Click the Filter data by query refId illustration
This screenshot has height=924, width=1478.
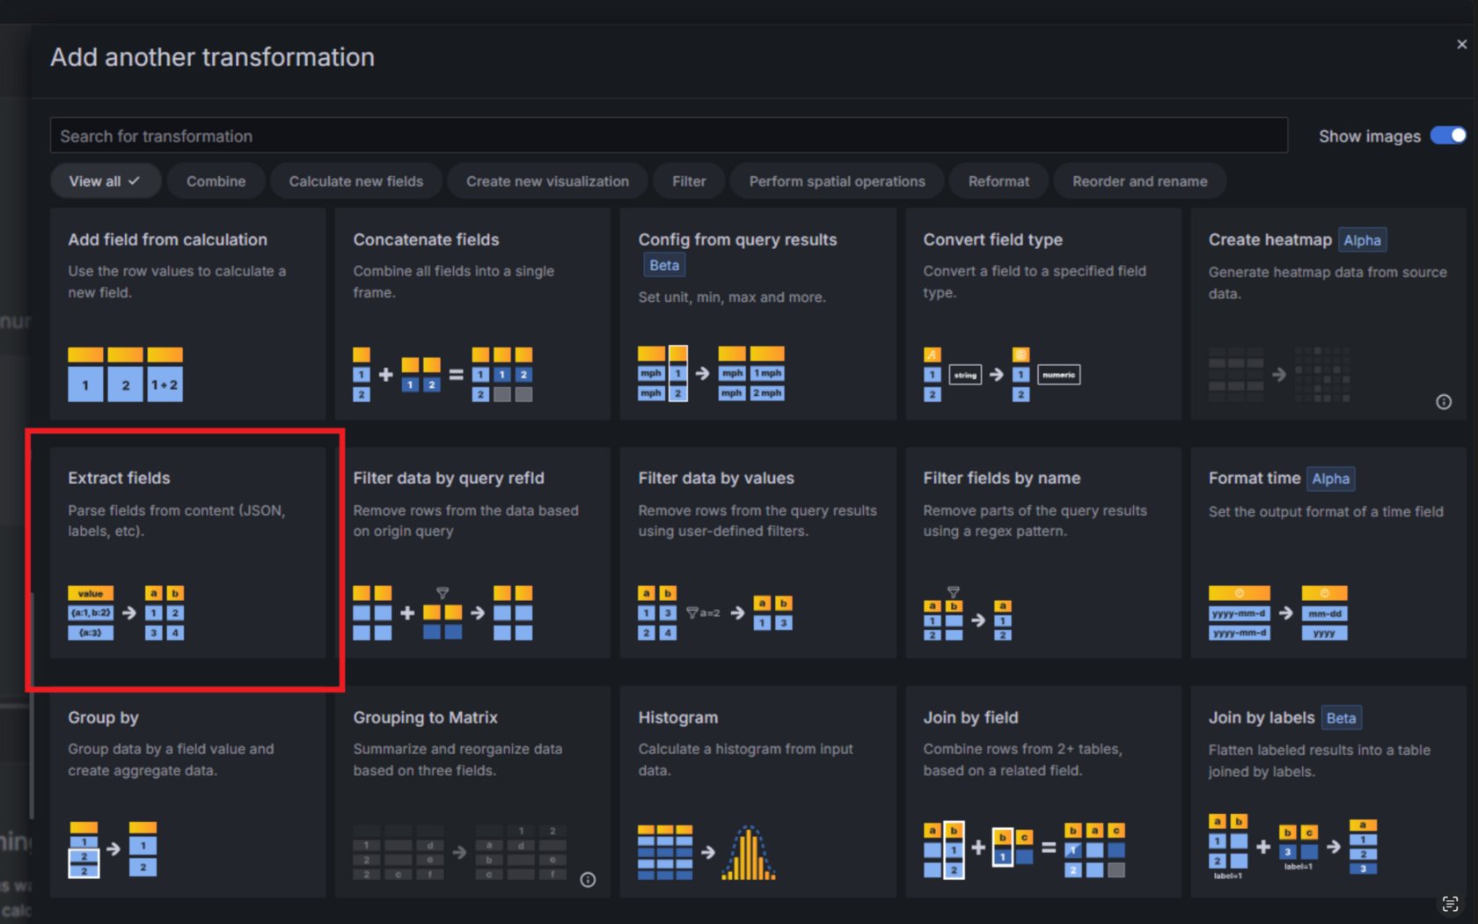(x=443, y=612)
